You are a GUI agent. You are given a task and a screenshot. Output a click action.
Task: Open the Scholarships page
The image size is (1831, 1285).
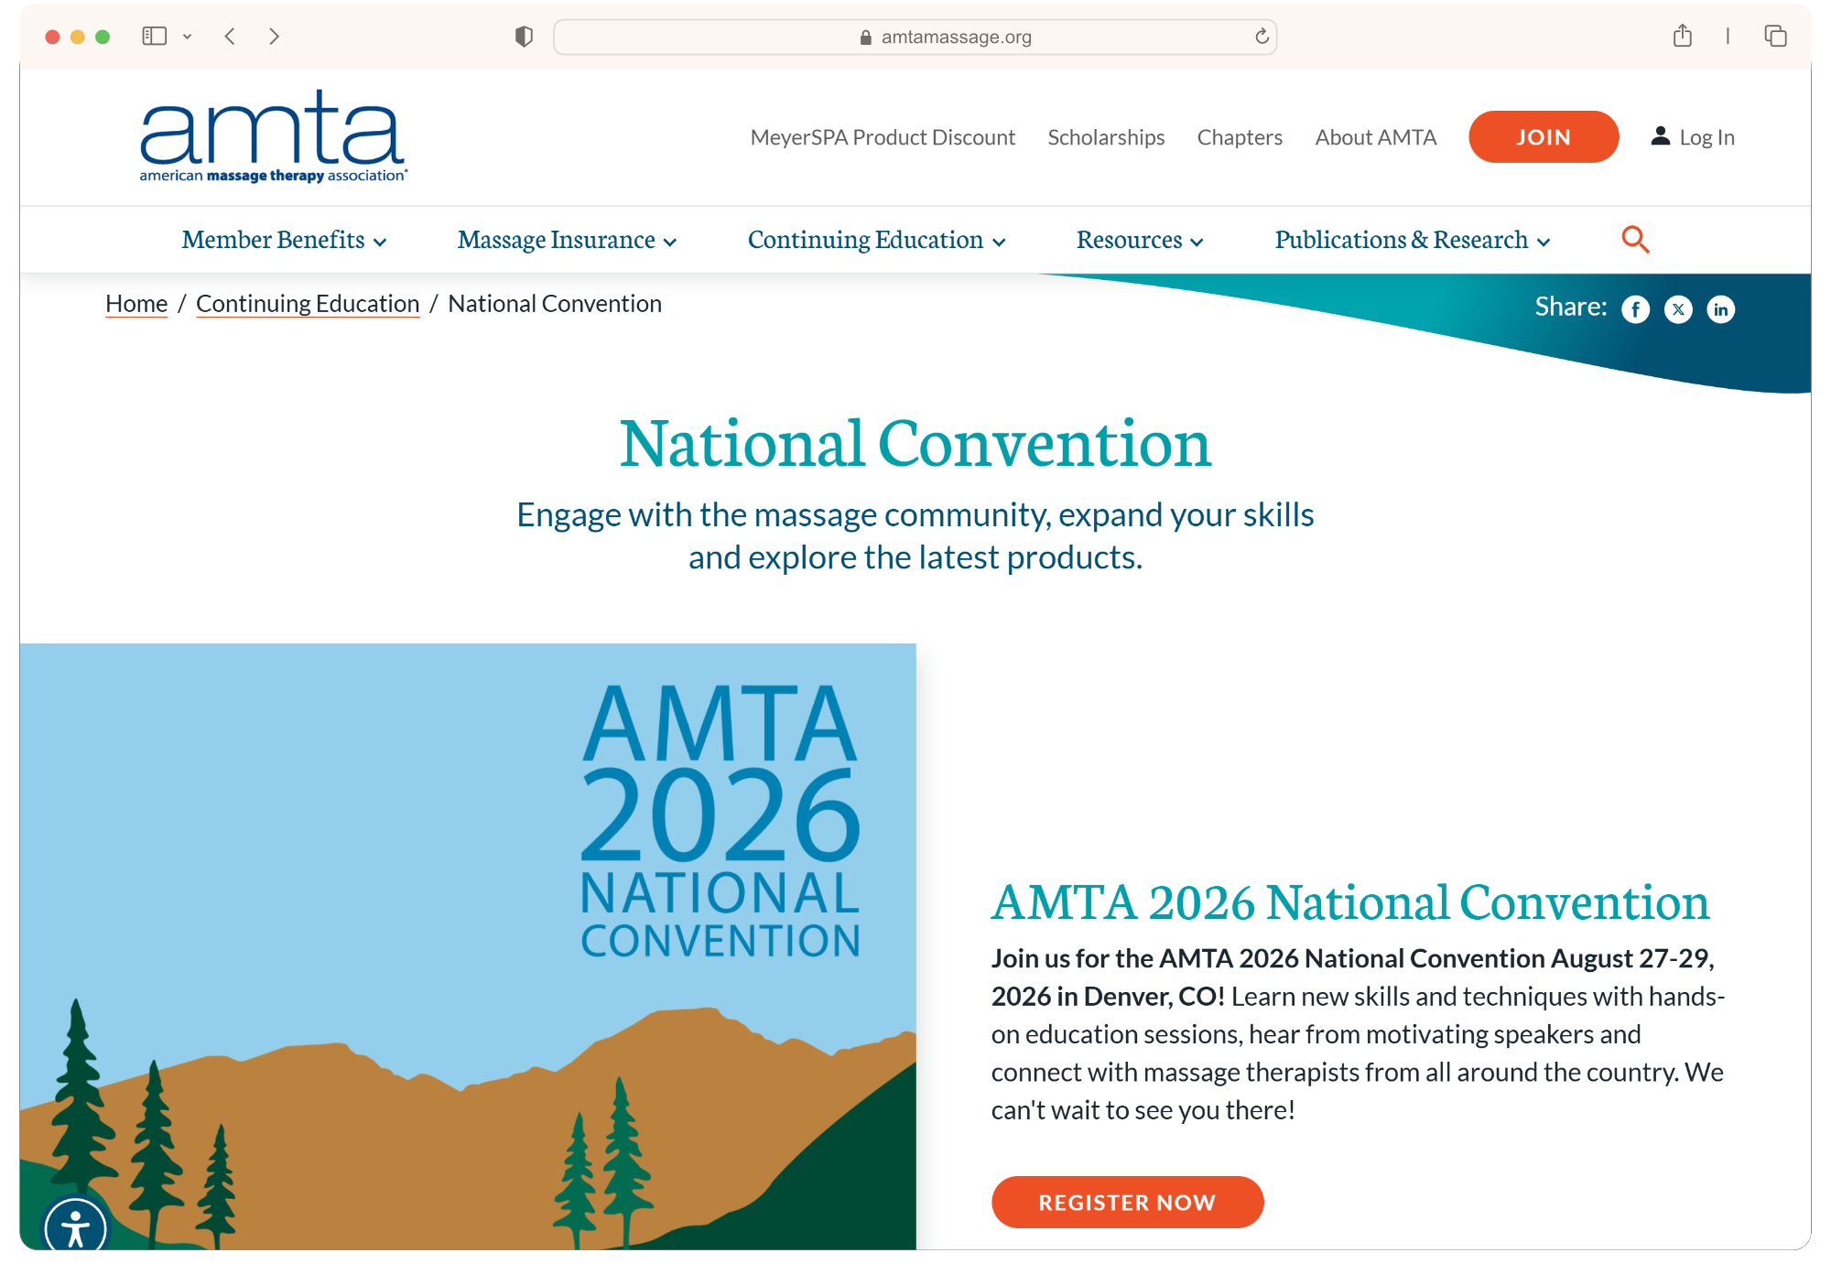tap(1106, 137)
